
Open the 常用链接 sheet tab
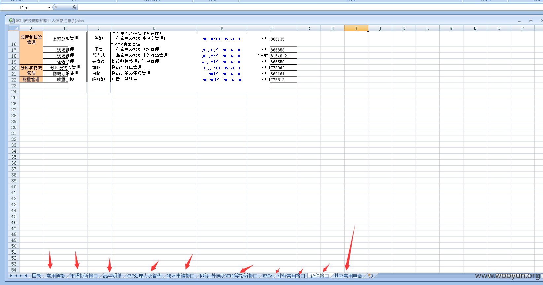coord(55,276)
